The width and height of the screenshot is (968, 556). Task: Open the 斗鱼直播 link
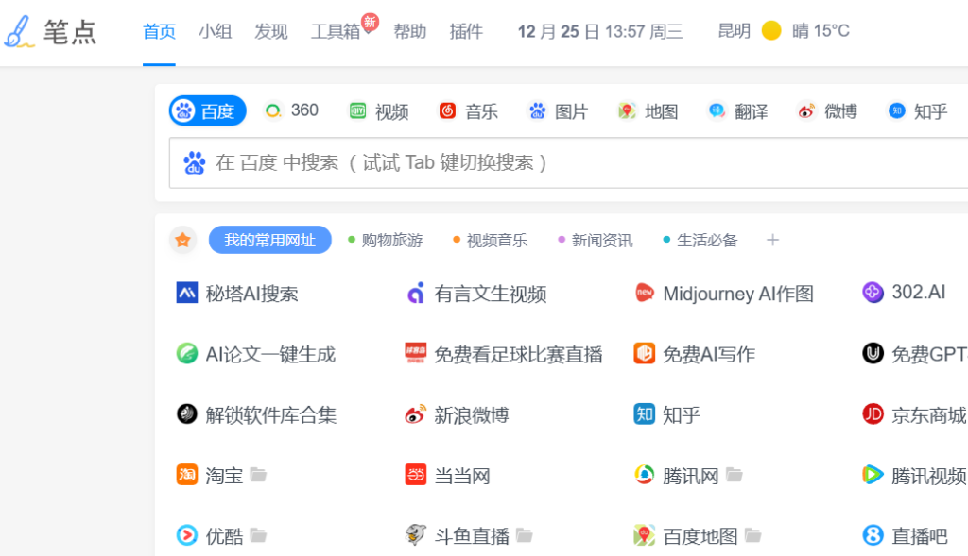point(458,535)
